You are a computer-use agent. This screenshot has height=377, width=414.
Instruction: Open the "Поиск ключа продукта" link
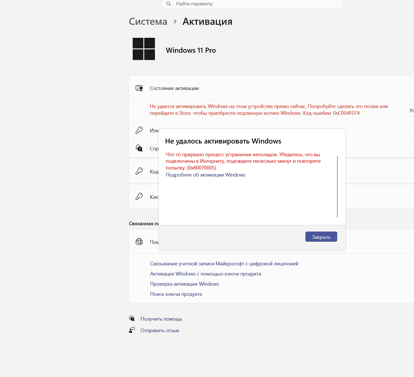click(176, 294)
